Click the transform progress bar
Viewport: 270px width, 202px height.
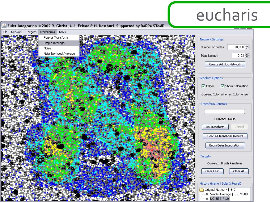click(224, 111)
